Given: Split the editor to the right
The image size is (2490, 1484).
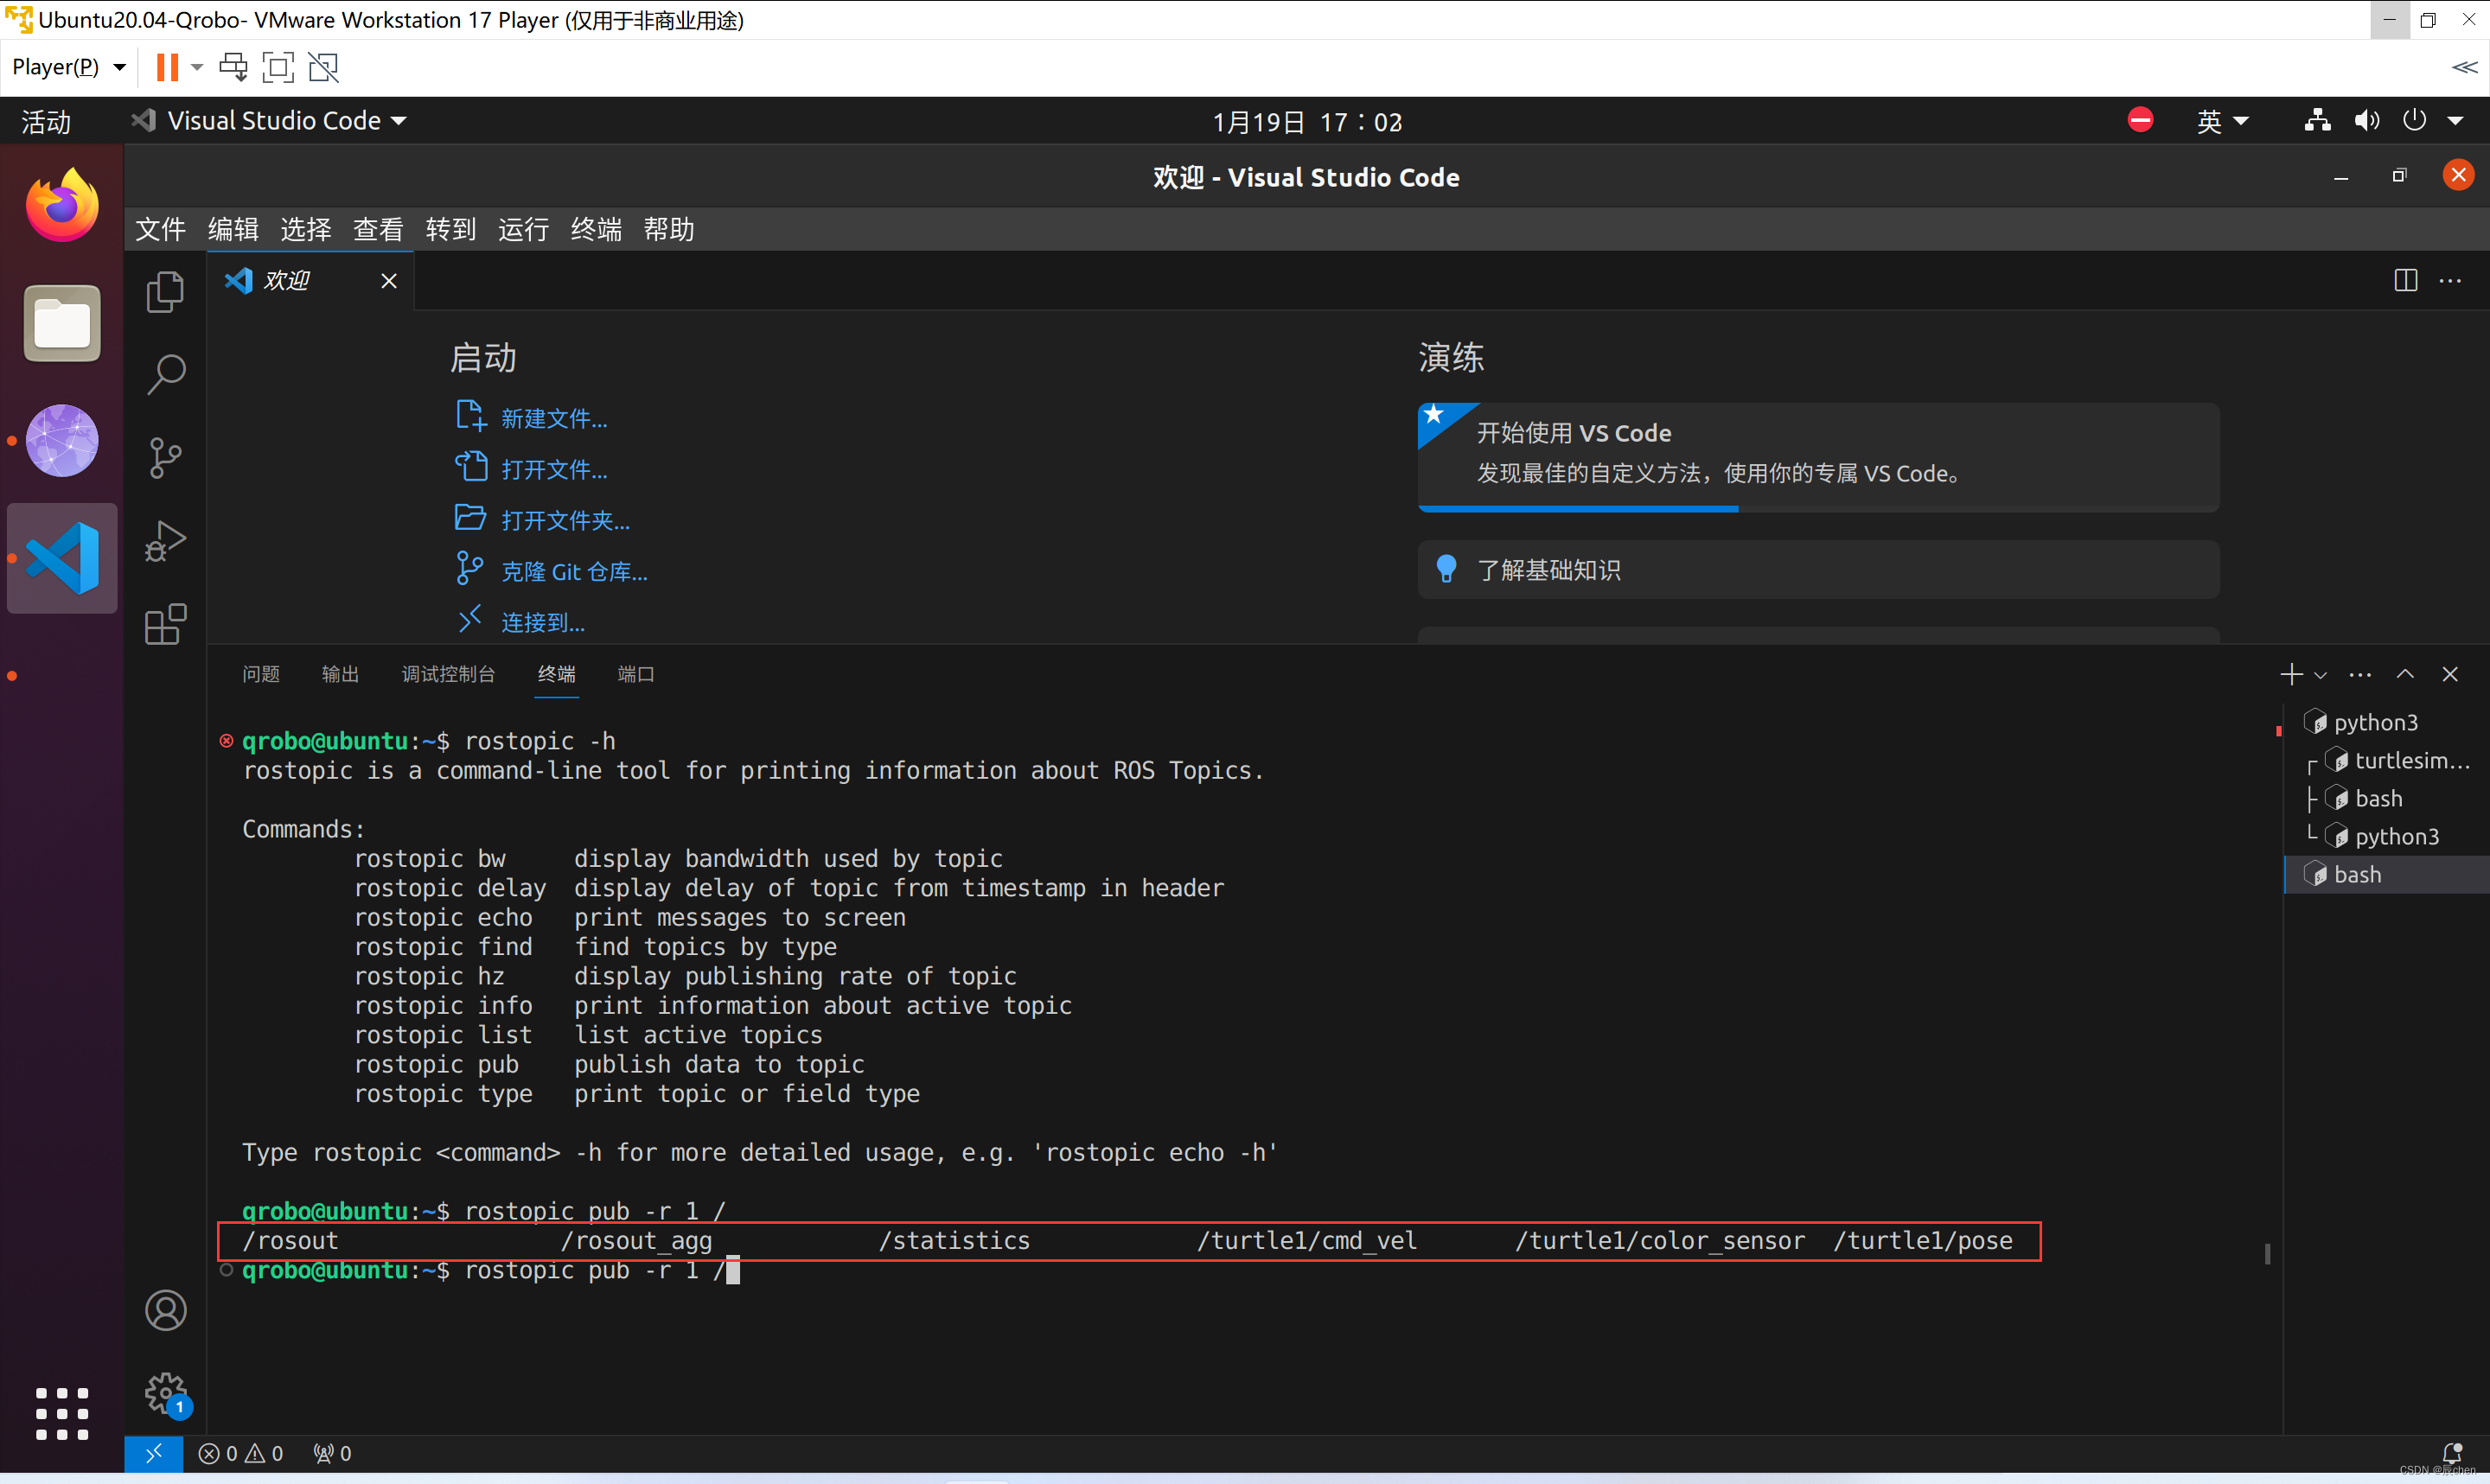Looking at the screenshot, I should coord(2405,281).
